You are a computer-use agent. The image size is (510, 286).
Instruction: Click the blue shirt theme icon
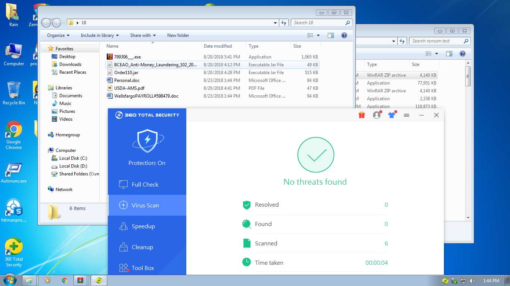(392, 115)
